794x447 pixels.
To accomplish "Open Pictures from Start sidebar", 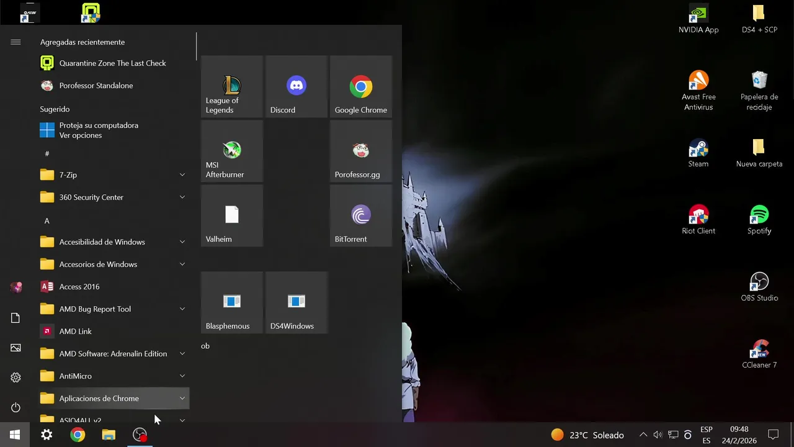I will click(x=16, y=348).
